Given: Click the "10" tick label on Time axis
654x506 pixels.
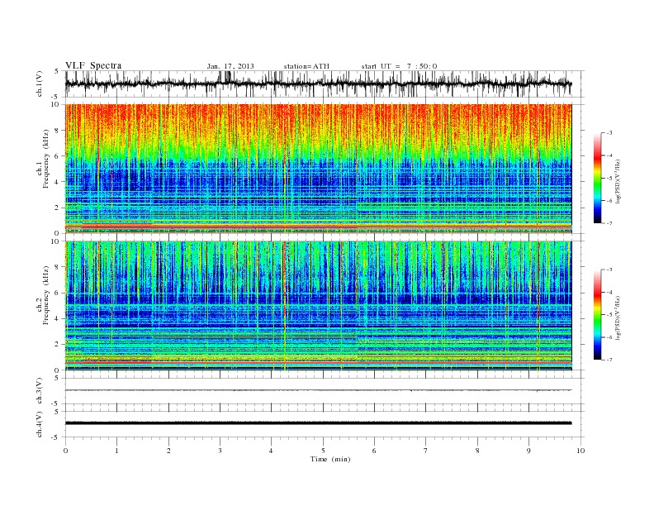Looking at the screenshot, I should coord(581,451).
